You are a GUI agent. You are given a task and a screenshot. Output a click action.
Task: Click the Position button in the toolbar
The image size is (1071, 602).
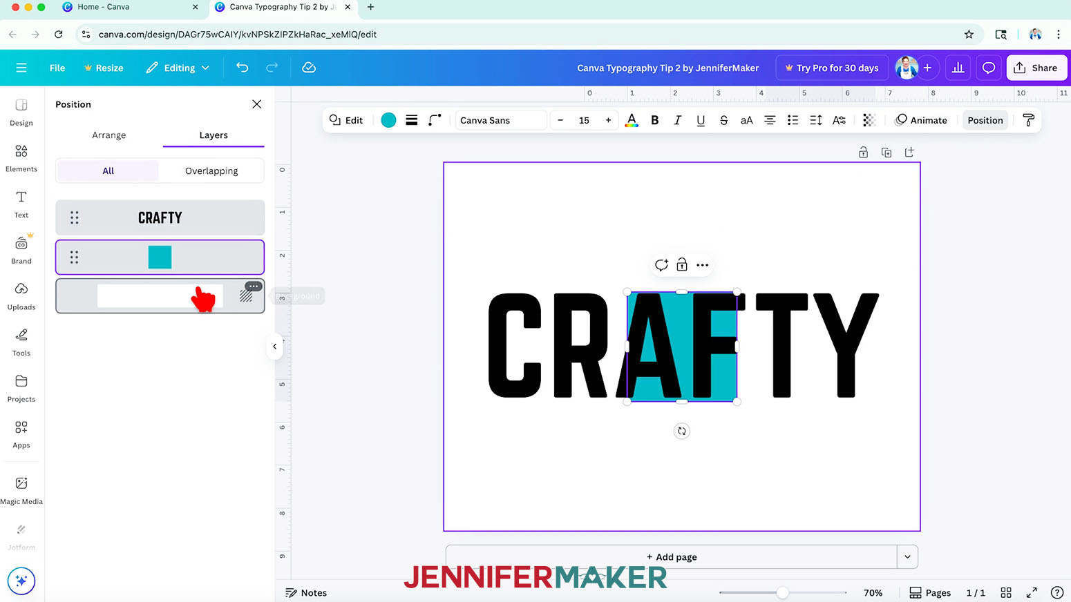click(x=985, y=120)
